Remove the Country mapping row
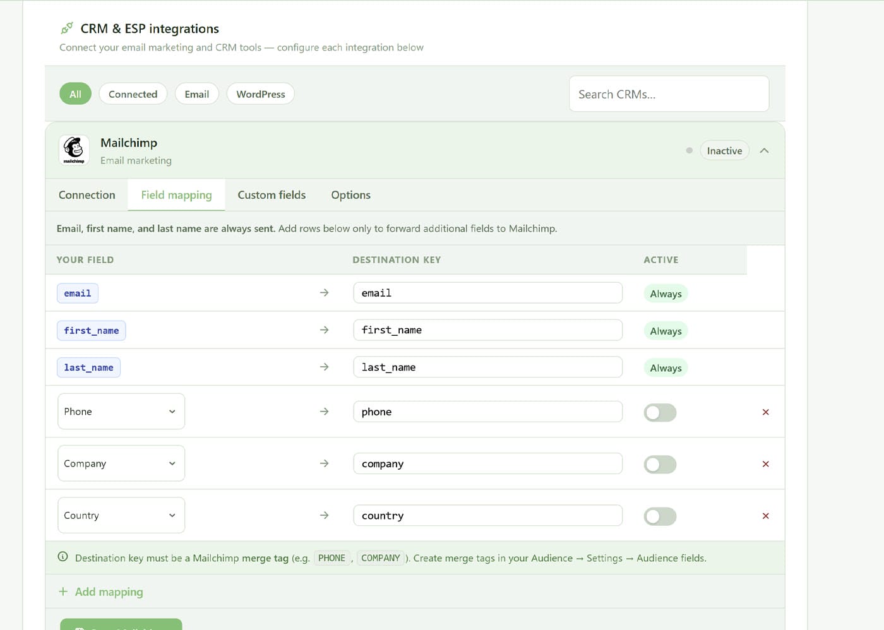The width and height of the screenshot is (884, 630). [765, 516]
